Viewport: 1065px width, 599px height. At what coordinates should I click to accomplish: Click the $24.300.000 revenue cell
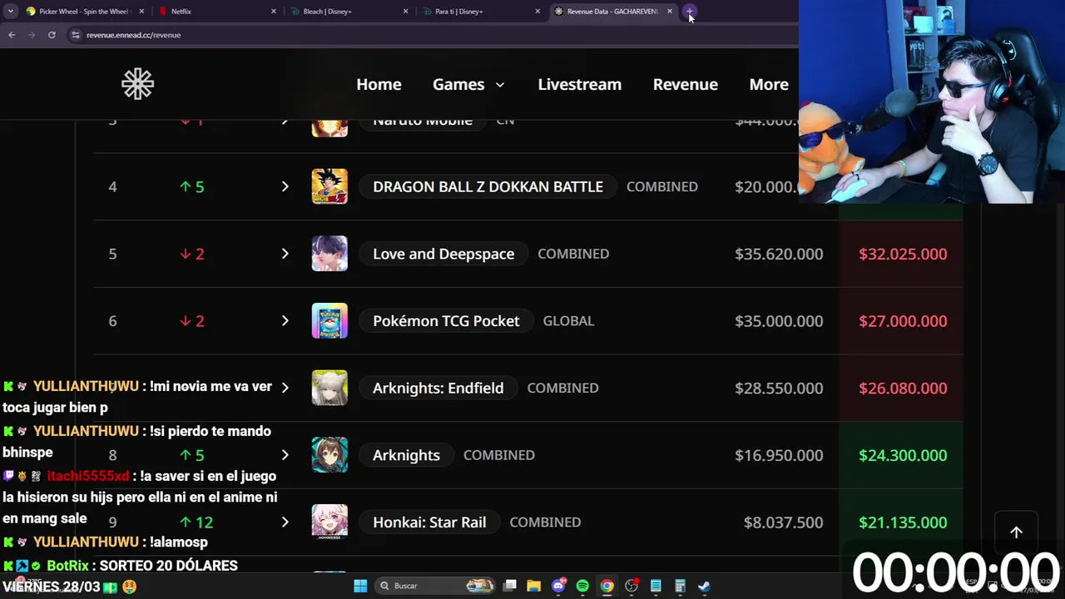(x=902, y=455)
